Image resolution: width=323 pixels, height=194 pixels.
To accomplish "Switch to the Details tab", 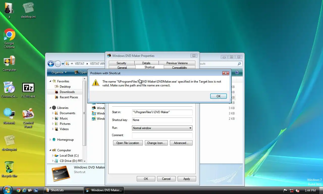I will click(146, 63).
